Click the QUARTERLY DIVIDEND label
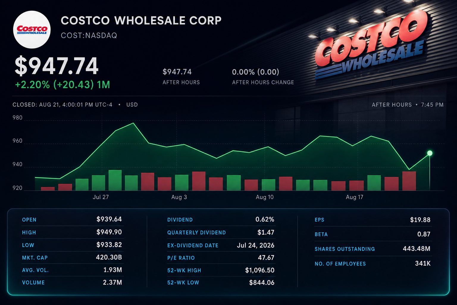The image size is (457, 305). point(196,233)
